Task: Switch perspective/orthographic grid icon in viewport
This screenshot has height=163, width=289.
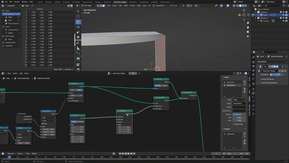Action: point(248,36)
